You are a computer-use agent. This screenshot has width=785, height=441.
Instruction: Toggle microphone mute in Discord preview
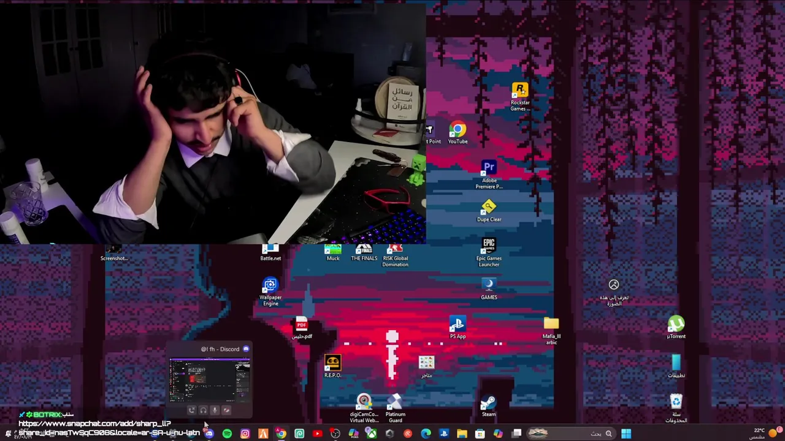tap(215, 410)
